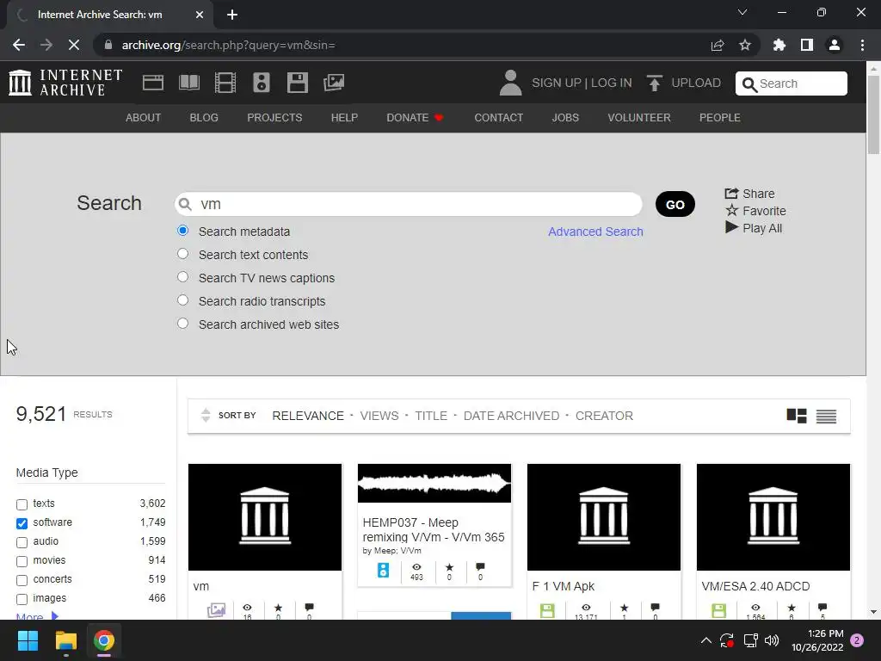Select Search text contents radio button
This screenshot has height=661, width=881.
pyautogui.click(x=182, y=254)
